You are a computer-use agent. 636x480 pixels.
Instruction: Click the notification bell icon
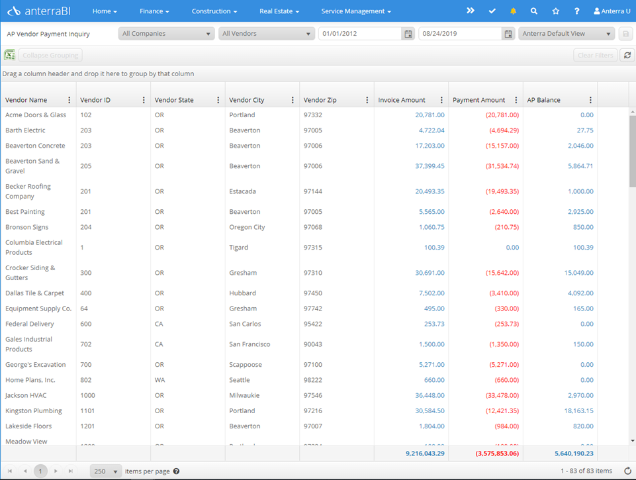(x=513, y=11)
